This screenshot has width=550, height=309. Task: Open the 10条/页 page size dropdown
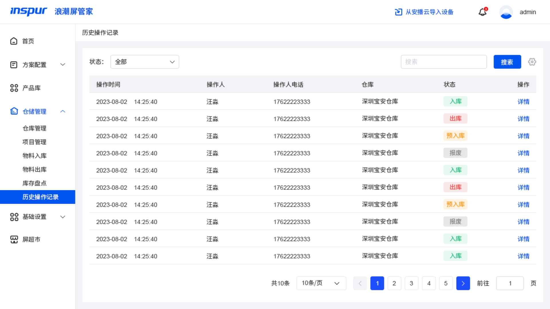coord(321,283)
